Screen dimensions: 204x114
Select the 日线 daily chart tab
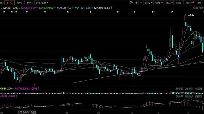[10, 3]
